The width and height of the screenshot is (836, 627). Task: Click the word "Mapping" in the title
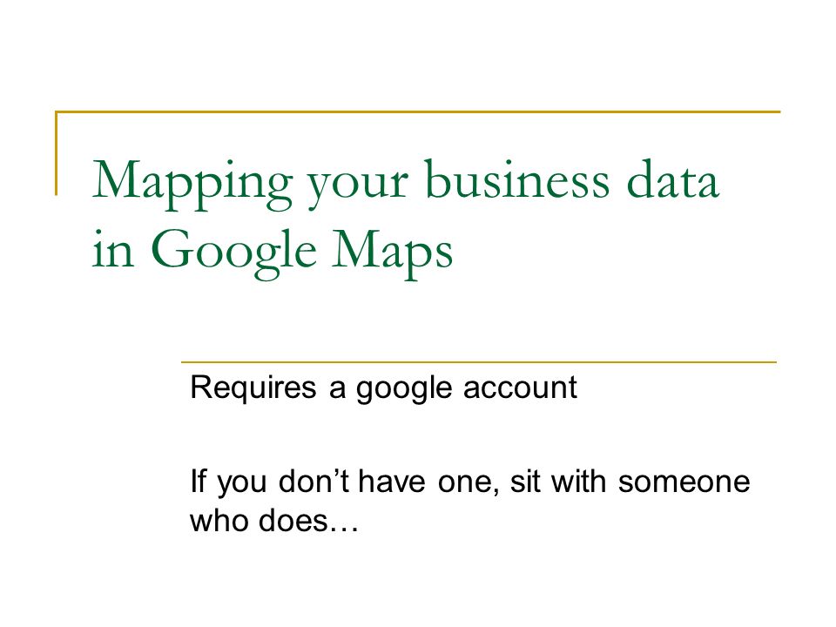tap(192, 184)
